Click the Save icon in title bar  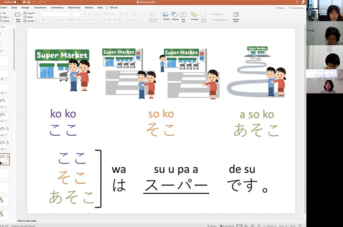click(29, 2)
